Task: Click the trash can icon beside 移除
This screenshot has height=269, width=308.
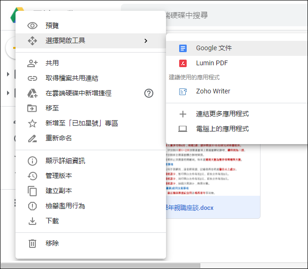Action: point(32,244)
